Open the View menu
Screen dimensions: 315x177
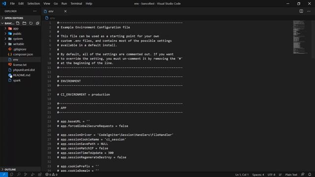(47, 3)
